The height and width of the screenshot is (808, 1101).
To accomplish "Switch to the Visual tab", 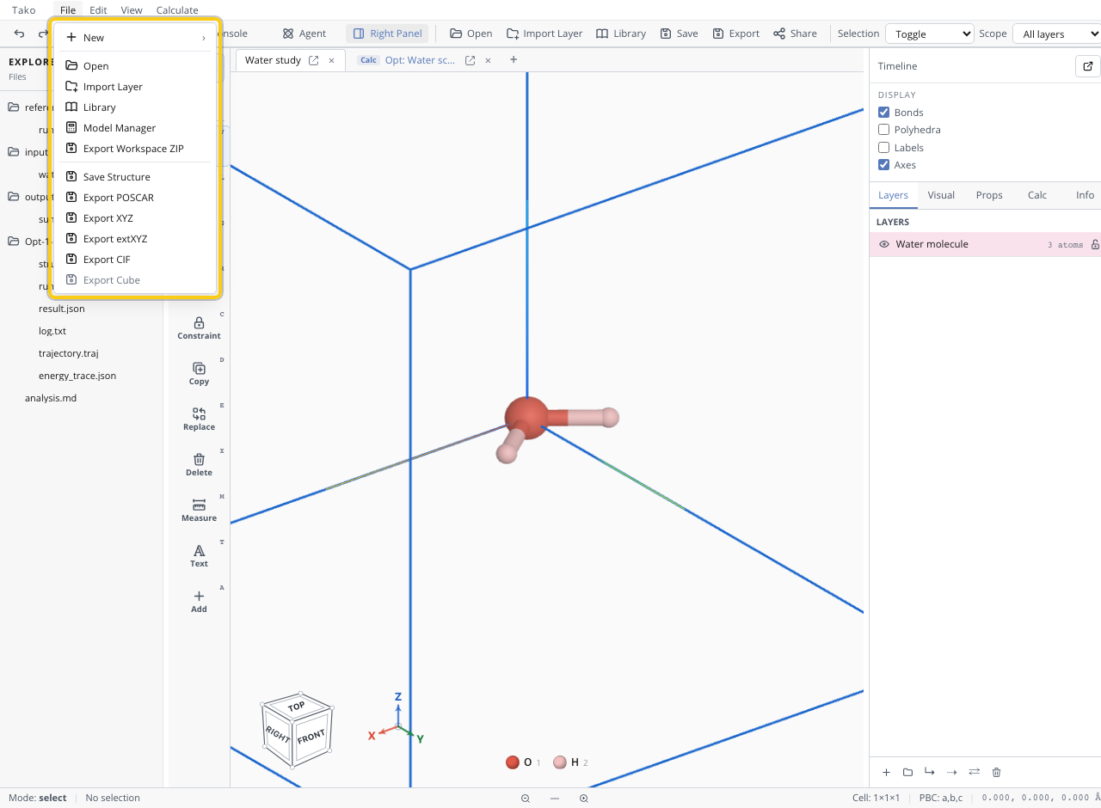I will coord(941,195).
